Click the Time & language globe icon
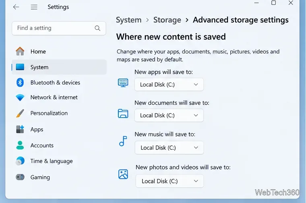The width and height of the screenshot is (306, 203). tap(20, 161)
